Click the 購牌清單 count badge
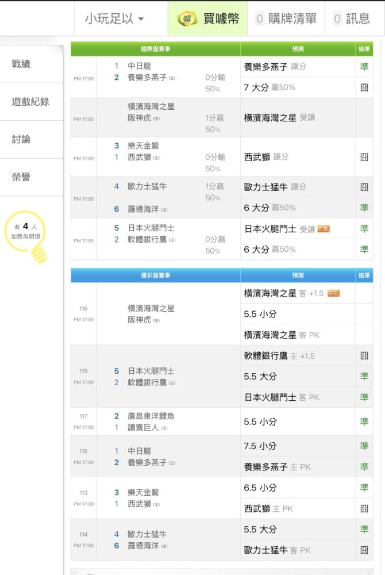This screenshot has height=575, width=385. (260, 19)
